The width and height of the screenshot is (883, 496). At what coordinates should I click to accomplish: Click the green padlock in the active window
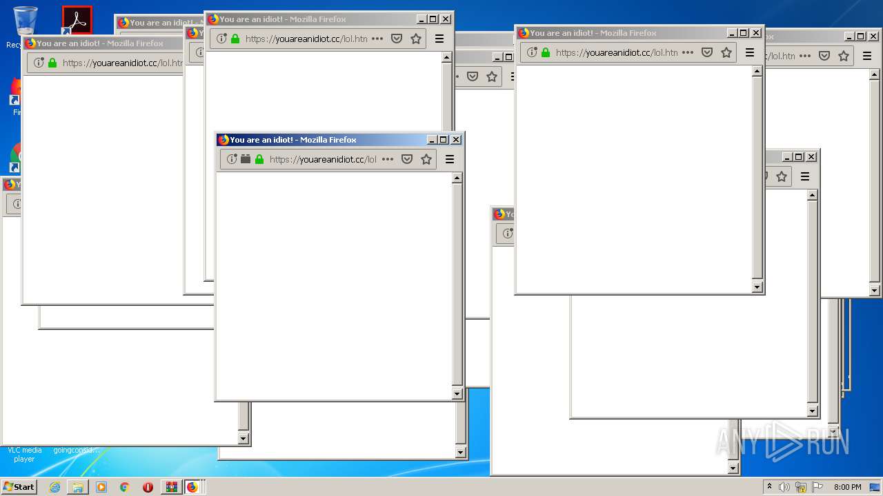tap(259, 159)
